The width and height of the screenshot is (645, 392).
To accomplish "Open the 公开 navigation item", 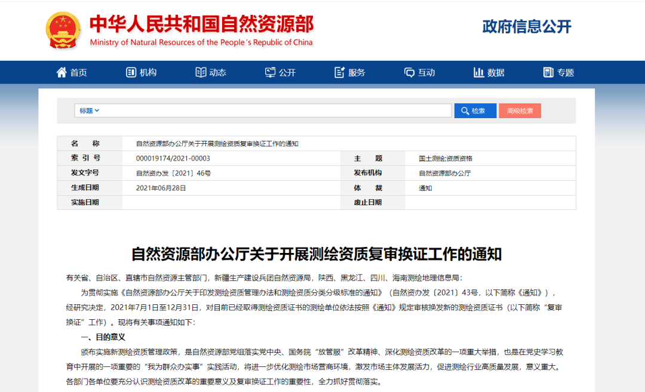I will pyautogui.click(x=281, y=72).
